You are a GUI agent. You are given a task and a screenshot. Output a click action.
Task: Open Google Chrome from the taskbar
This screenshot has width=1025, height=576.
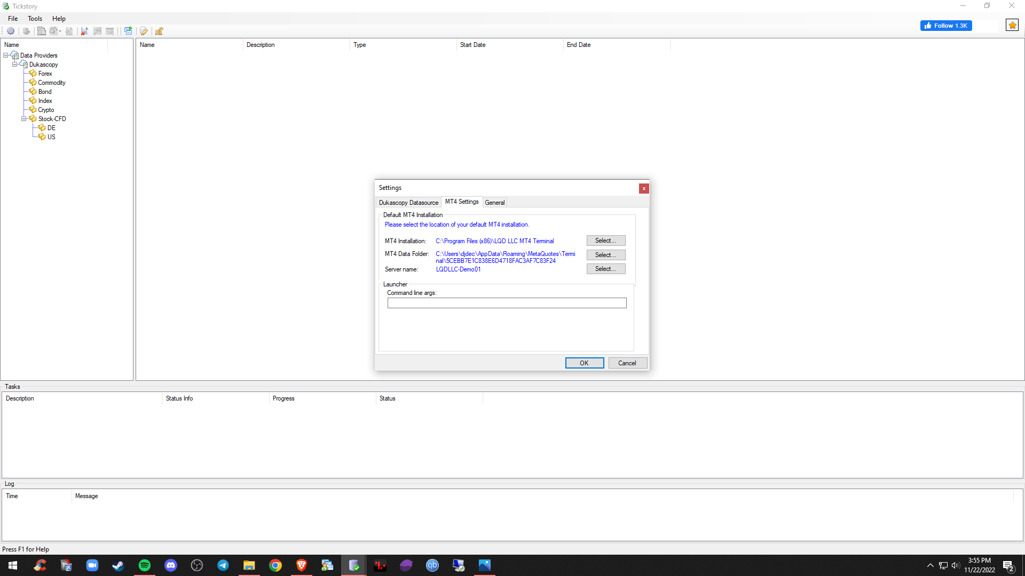275,565
